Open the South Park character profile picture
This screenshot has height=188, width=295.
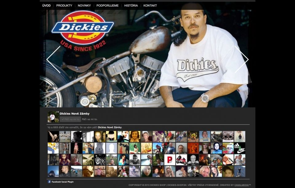[111, 137]
